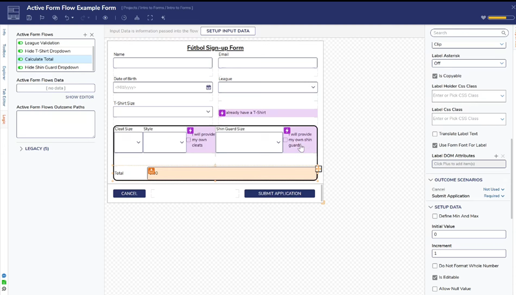Check 'I will provide my own cleats' box
The image size is (516, 295).
pos(189,140)
